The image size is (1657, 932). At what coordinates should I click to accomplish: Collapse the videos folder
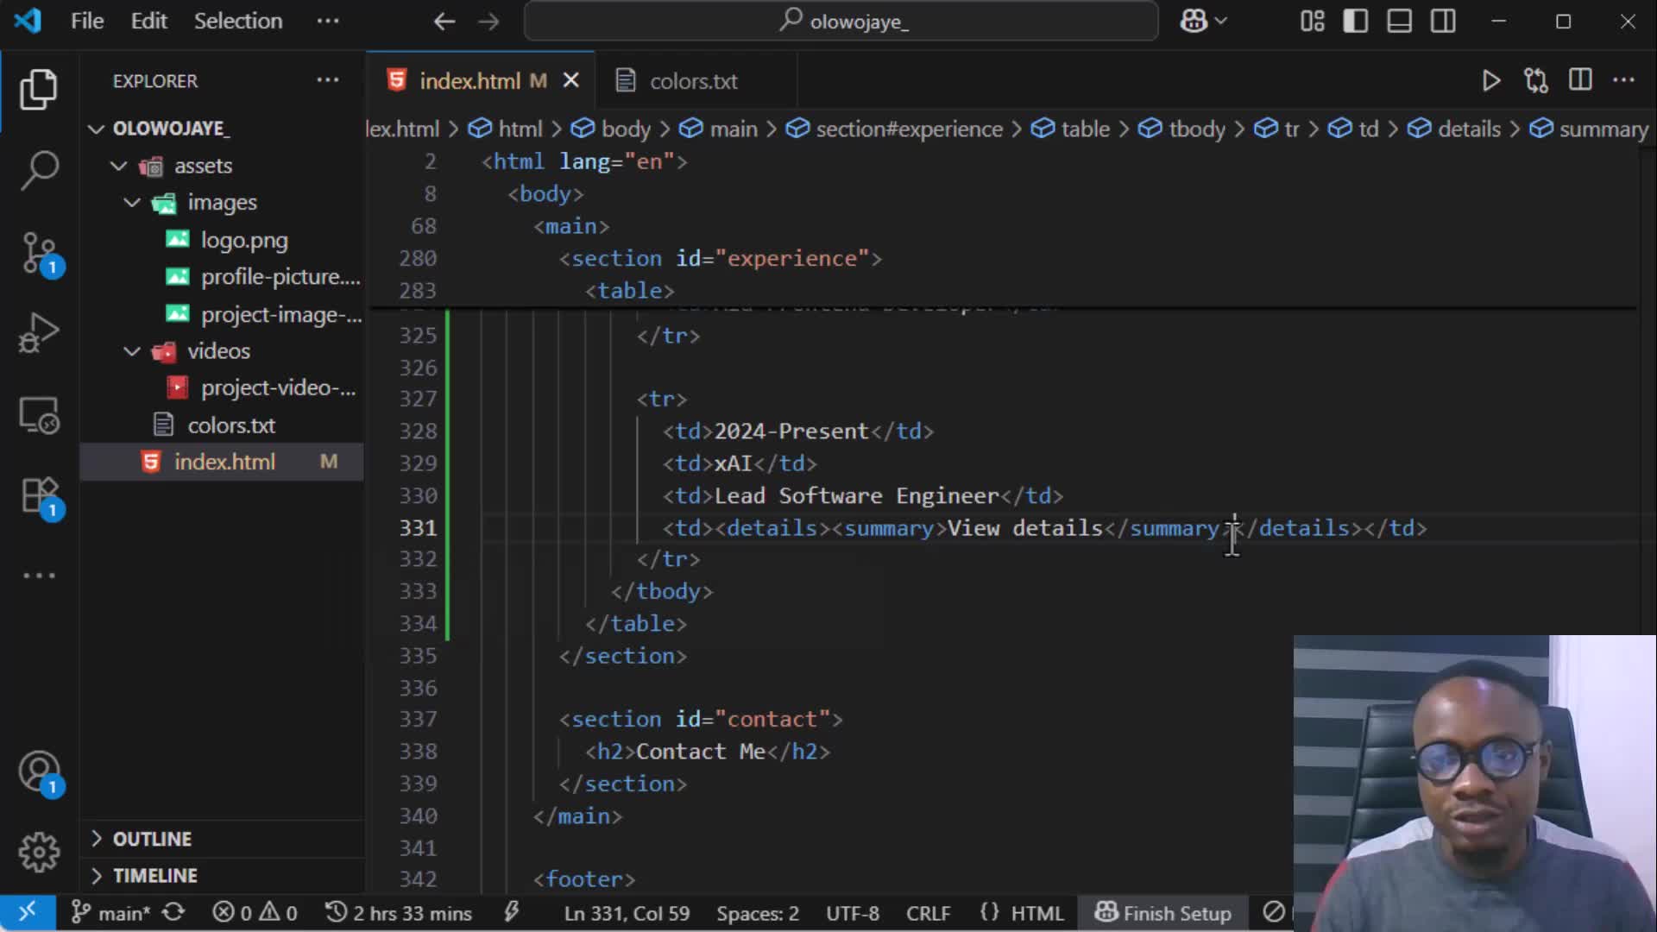tap(132, 351)
